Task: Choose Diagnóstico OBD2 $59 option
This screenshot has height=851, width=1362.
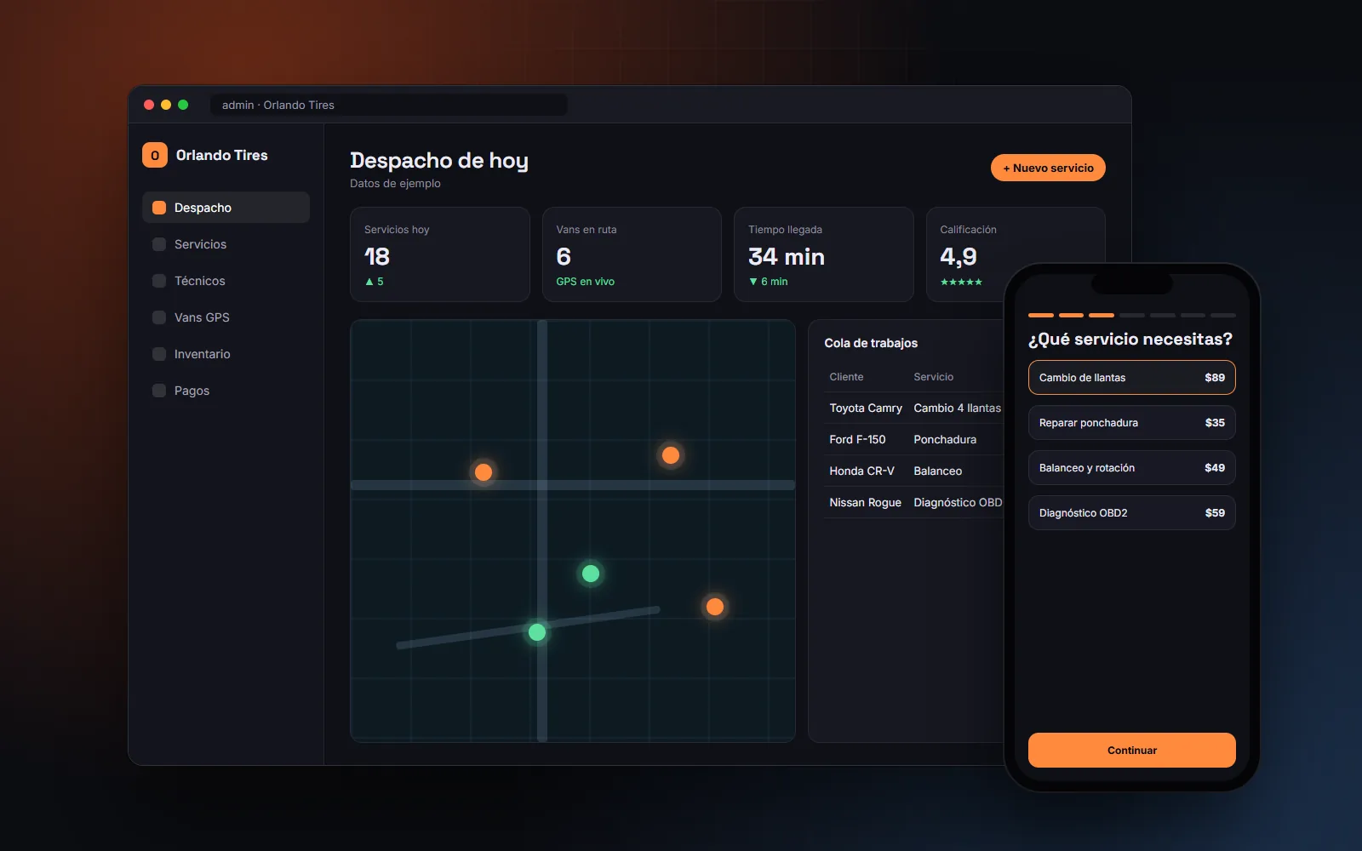Action: coord(1132,513)
